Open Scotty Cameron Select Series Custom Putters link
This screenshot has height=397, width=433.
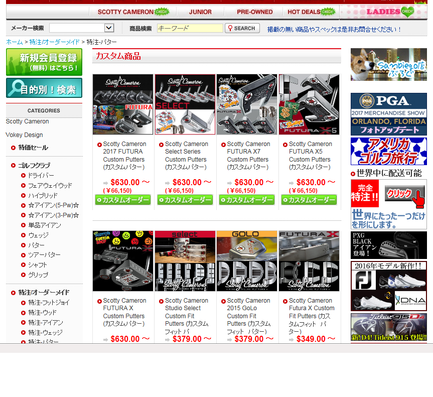tap(187, 156)
